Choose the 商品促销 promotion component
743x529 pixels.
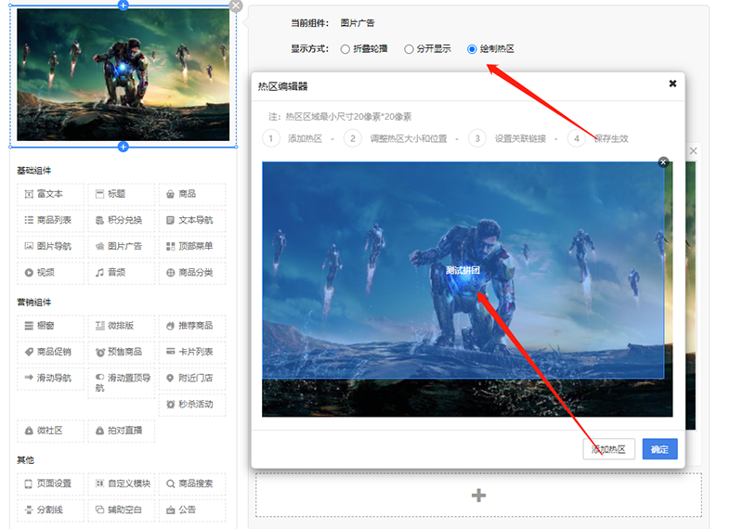50,352
